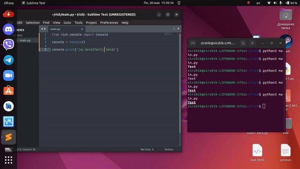
Task: Open terminal hamburger menu
Action: pyautogui.click(x=252, y=43)
